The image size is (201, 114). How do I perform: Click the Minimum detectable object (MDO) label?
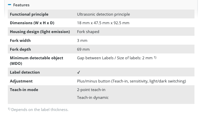(x=36, y=61)
